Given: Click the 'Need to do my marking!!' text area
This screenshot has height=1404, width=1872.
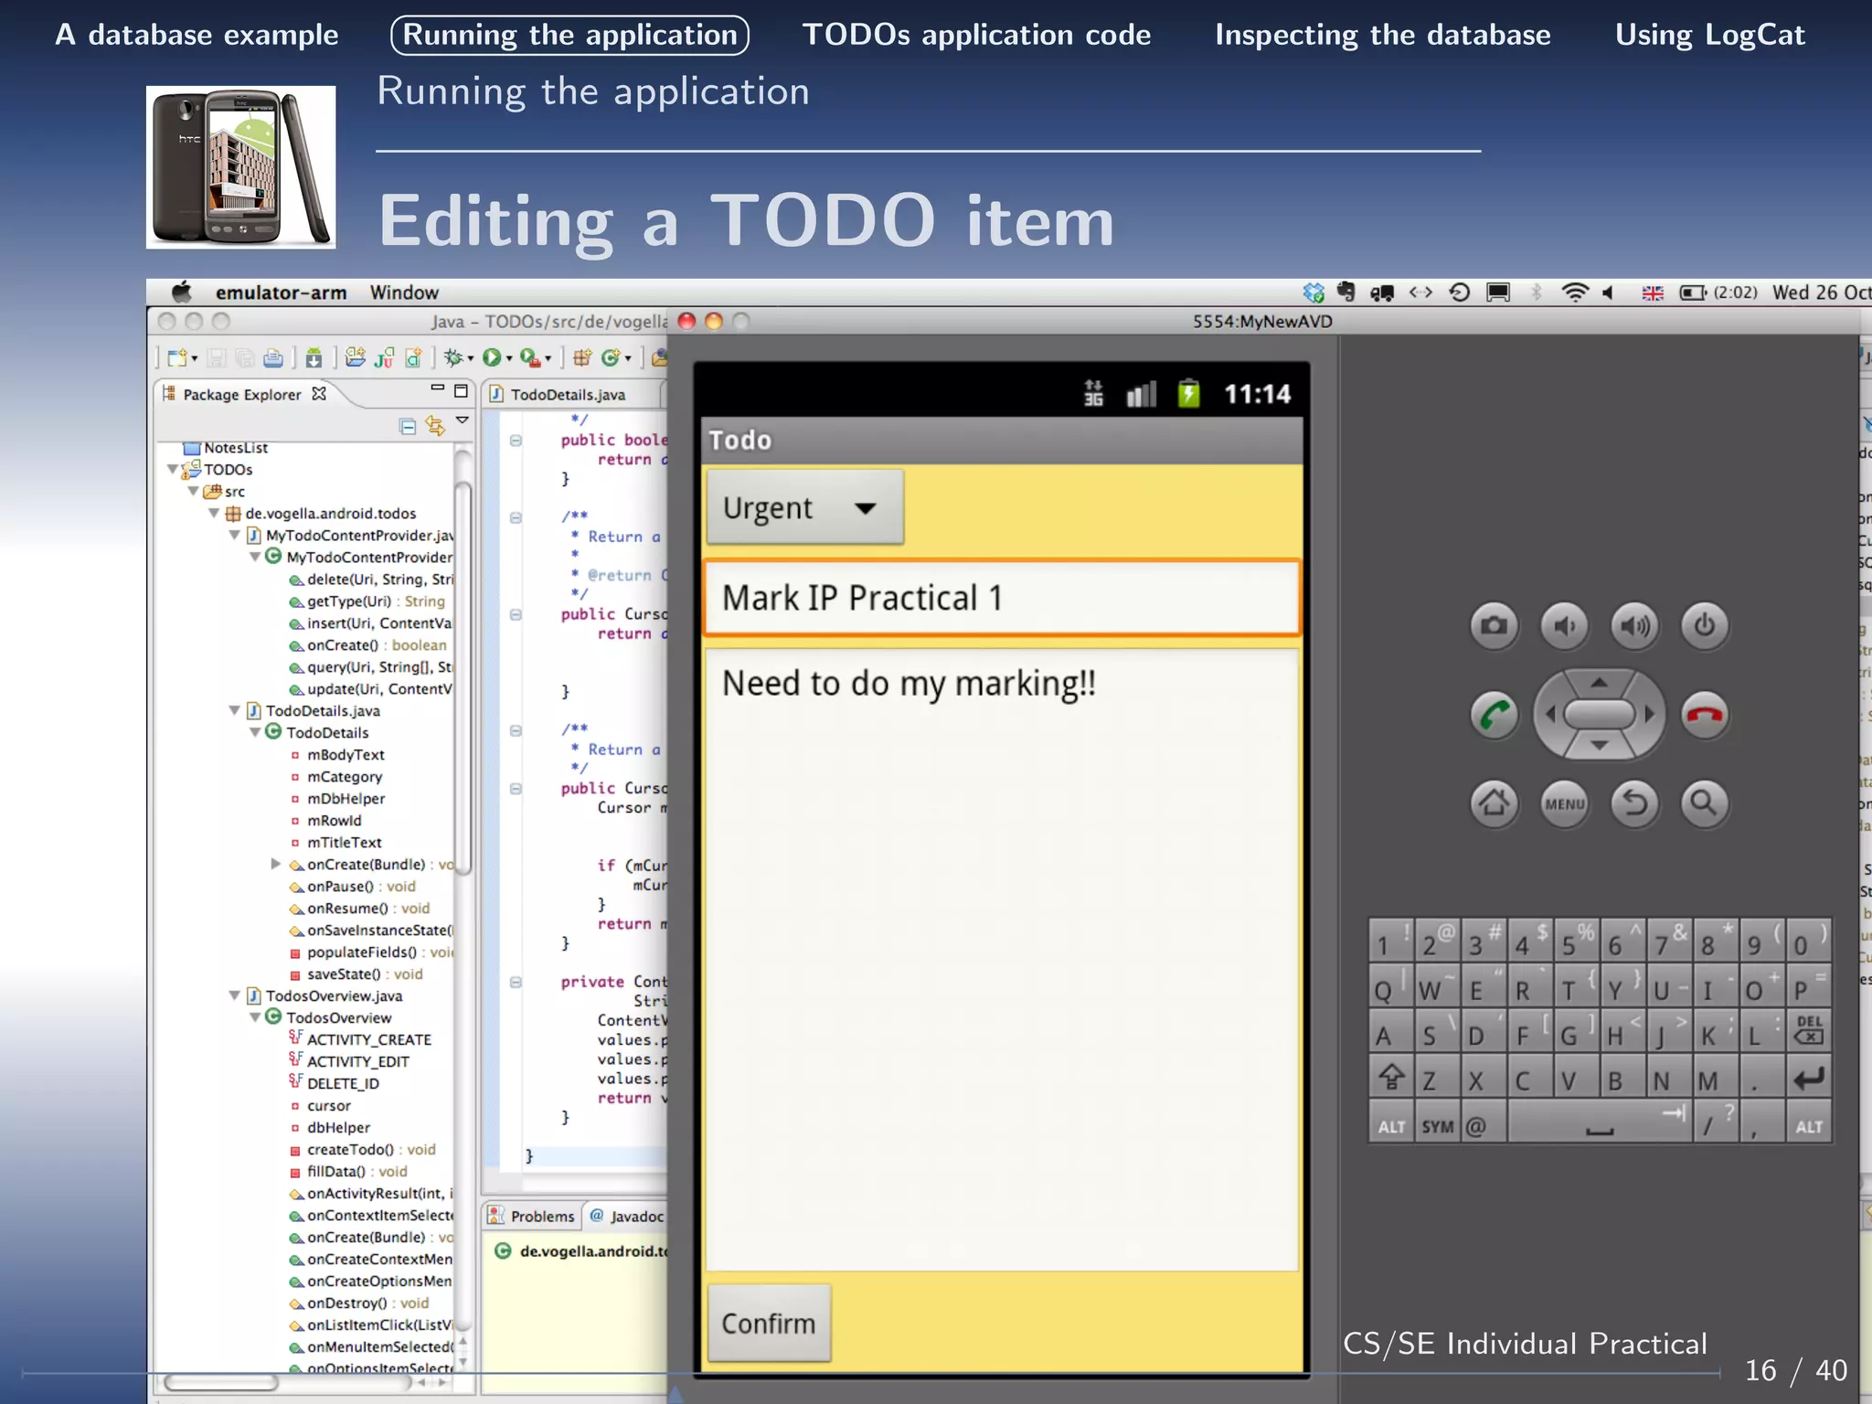Looking at the screenshot, I should pos(1002,960).
